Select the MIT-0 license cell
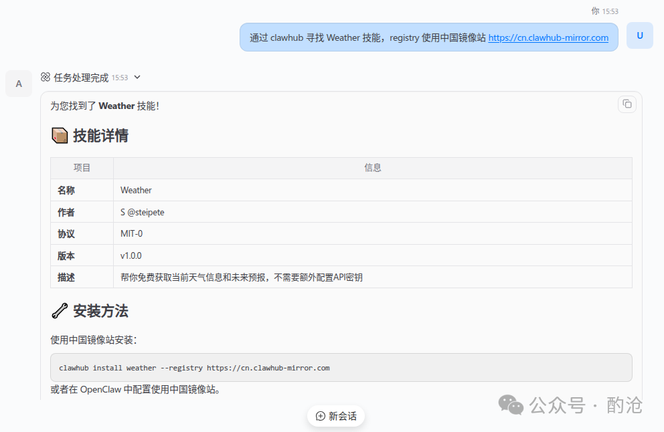 click(x=128, y=234)
